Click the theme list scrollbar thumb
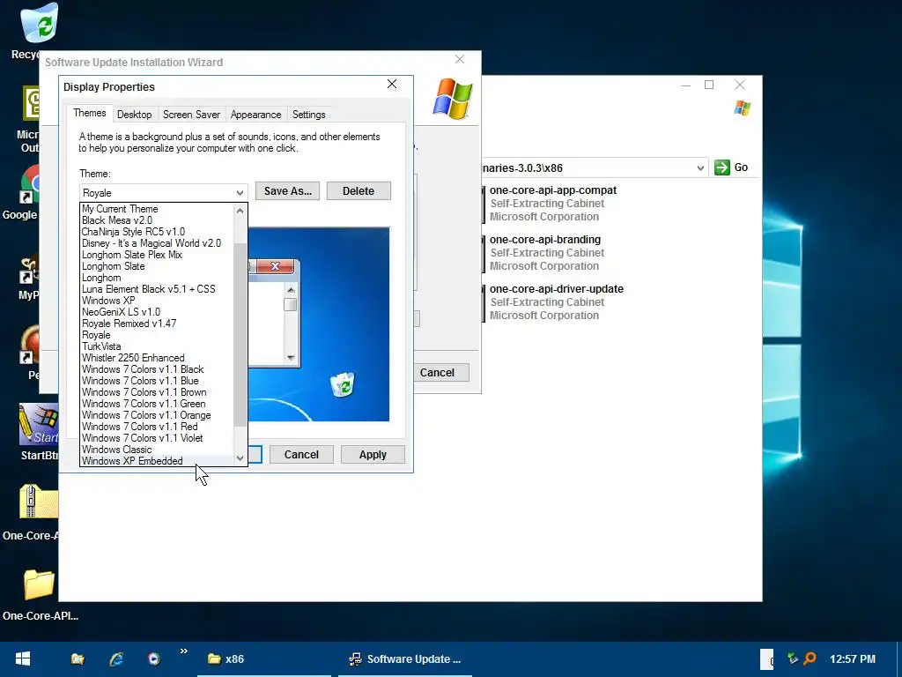Viewport: 902px width, 677px height. point(240,335)
